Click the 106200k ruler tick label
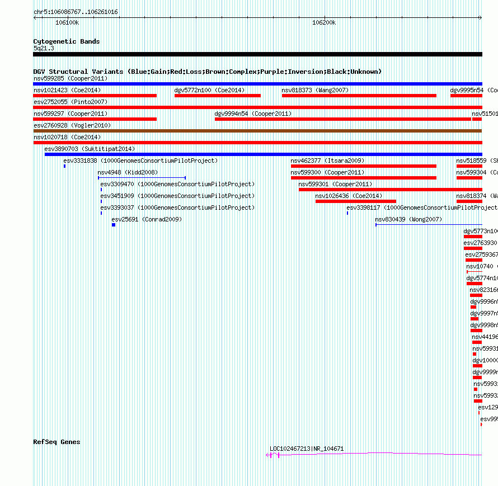 (x=324, y=22)
